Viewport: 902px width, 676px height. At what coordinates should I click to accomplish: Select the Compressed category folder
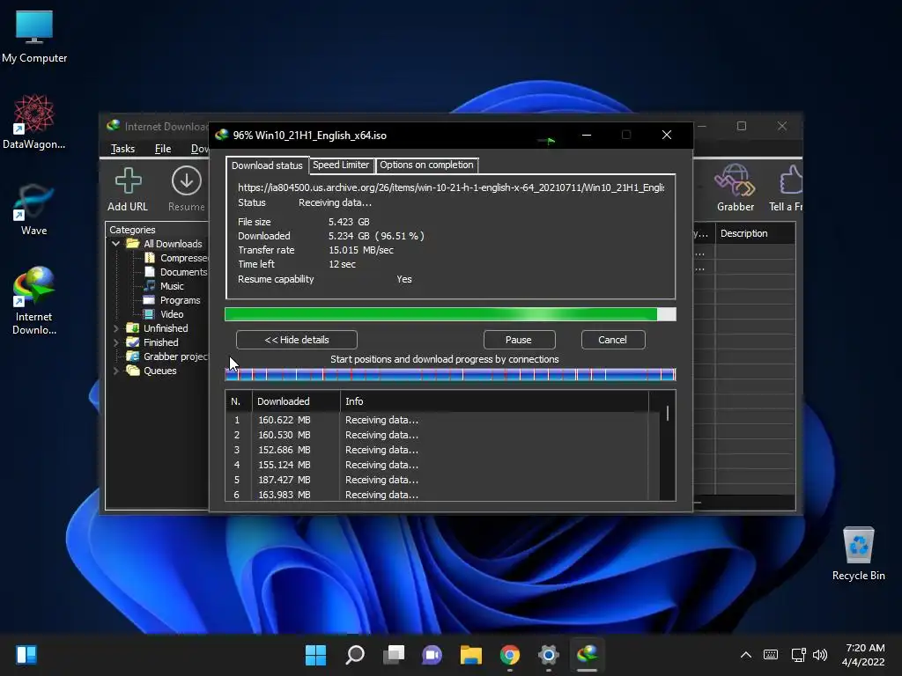pos(176,258)
